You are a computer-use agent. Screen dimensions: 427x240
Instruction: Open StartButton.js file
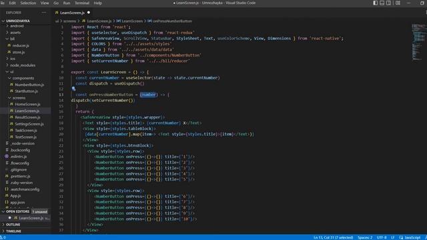tap(25, 91)
